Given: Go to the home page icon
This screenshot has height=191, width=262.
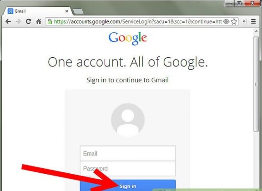Looking at the screenshot, I should (x=39, y=21).
